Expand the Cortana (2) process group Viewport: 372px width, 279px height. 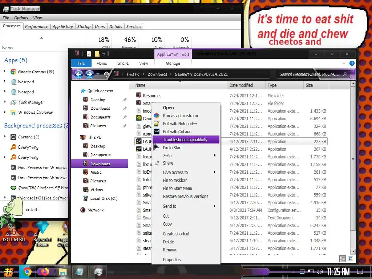pos(4,137)
